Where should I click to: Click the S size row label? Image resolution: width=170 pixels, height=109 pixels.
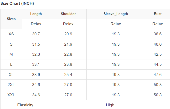click(x=11, y=44)
